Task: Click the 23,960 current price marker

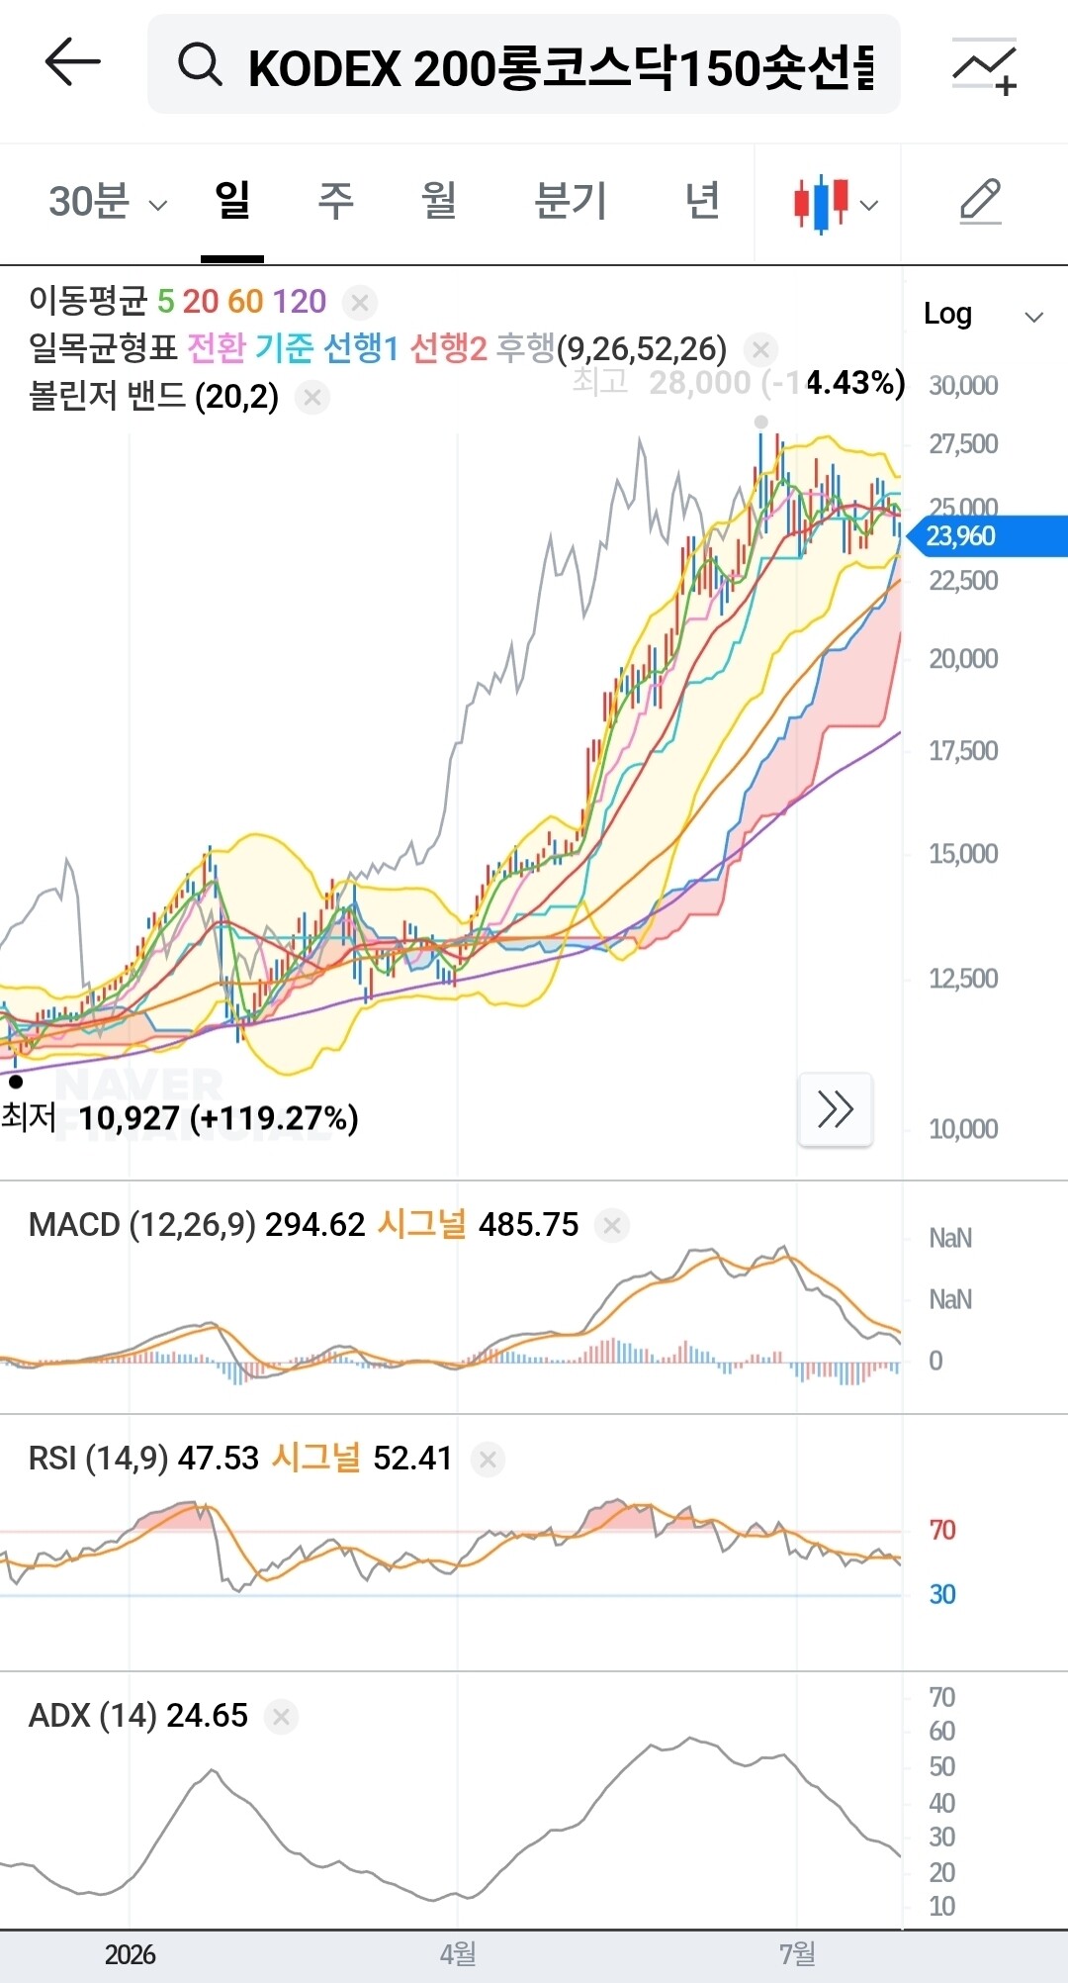Action: tap(987, 536)
